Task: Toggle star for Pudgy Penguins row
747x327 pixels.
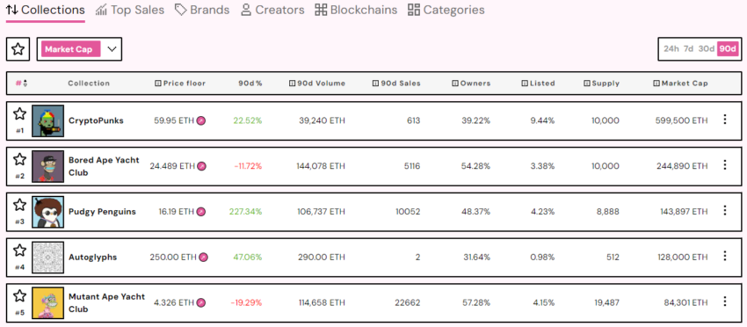Action: point(19,205)
